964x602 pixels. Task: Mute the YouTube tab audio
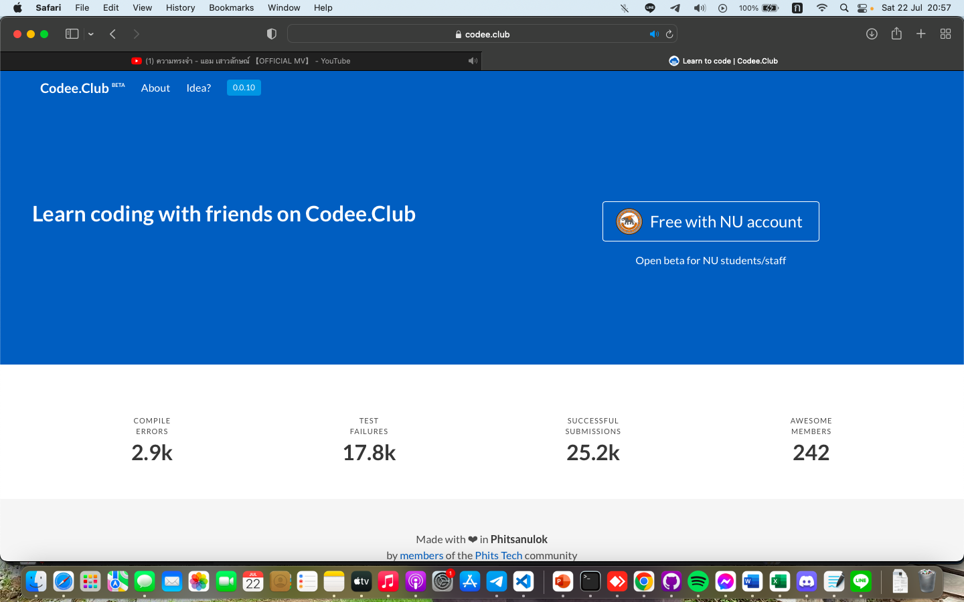click(473, 61)
